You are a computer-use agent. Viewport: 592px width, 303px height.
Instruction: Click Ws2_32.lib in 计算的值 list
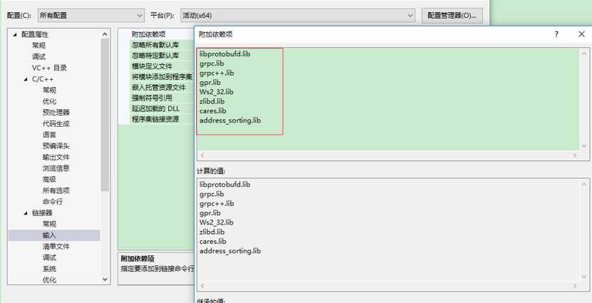[217, 222]
